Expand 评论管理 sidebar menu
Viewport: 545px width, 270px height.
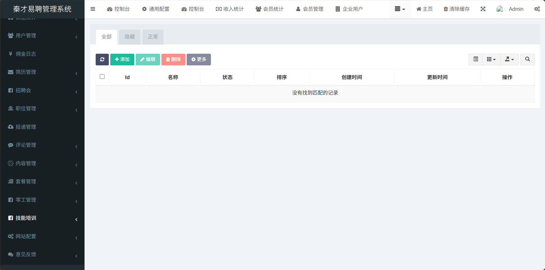click(x=42, y=145)
